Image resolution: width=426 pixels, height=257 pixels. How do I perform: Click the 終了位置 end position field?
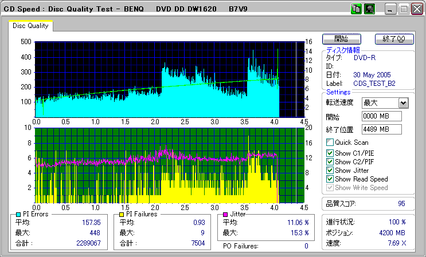click(x=382, y=129)
